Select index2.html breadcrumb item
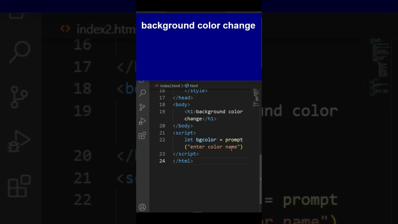The image size is (398, 224). (170, 86)
